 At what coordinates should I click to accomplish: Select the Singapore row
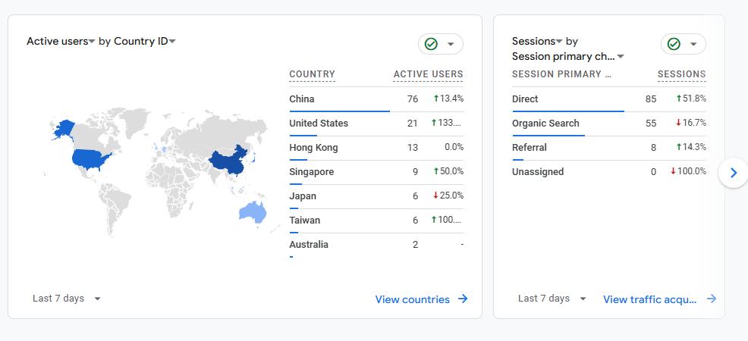[376, 172]
